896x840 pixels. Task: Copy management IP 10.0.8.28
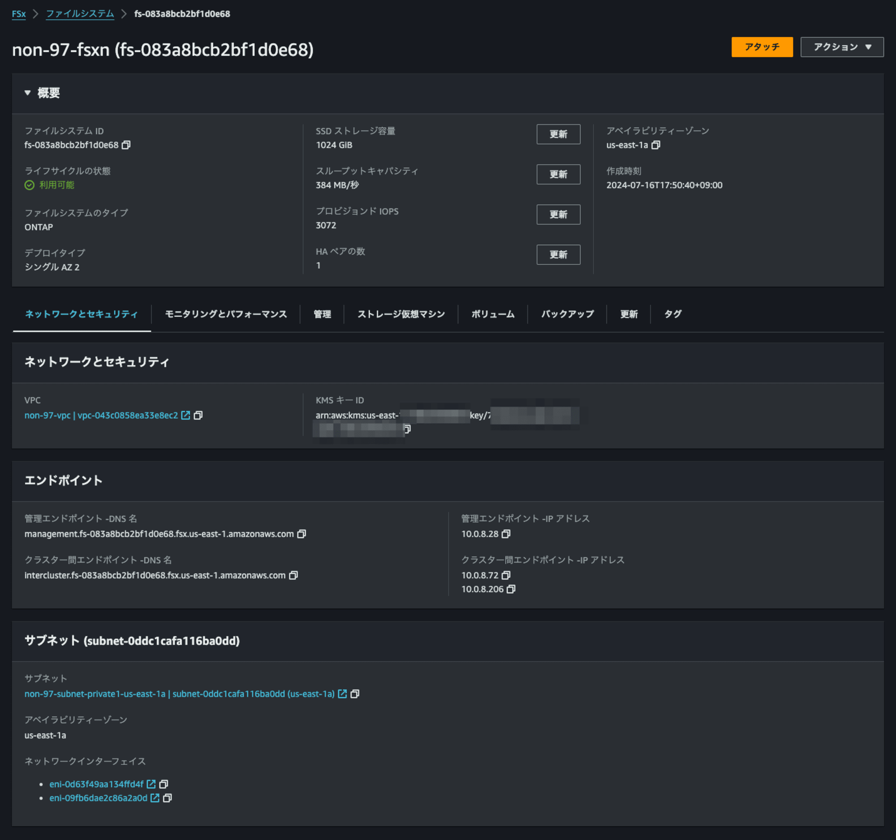[506, 533]
